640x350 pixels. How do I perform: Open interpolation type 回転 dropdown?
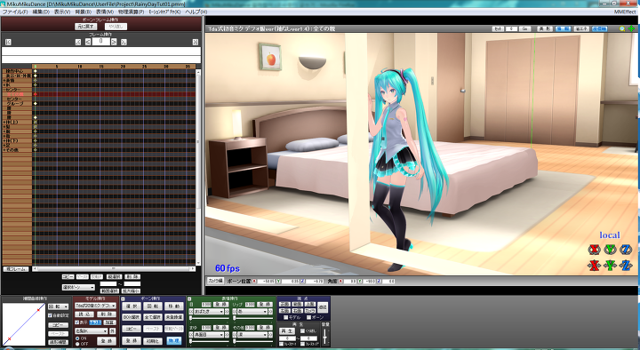[x=59, y=306]
